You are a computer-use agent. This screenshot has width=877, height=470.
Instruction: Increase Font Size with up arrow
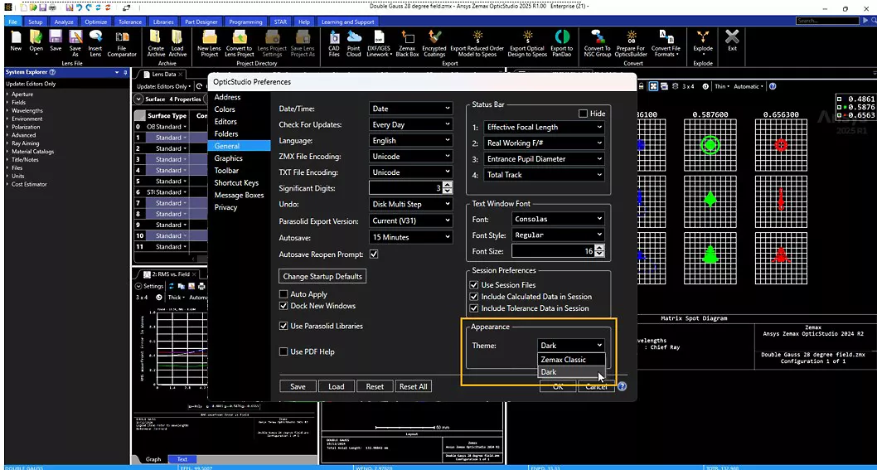coord(599,248)
